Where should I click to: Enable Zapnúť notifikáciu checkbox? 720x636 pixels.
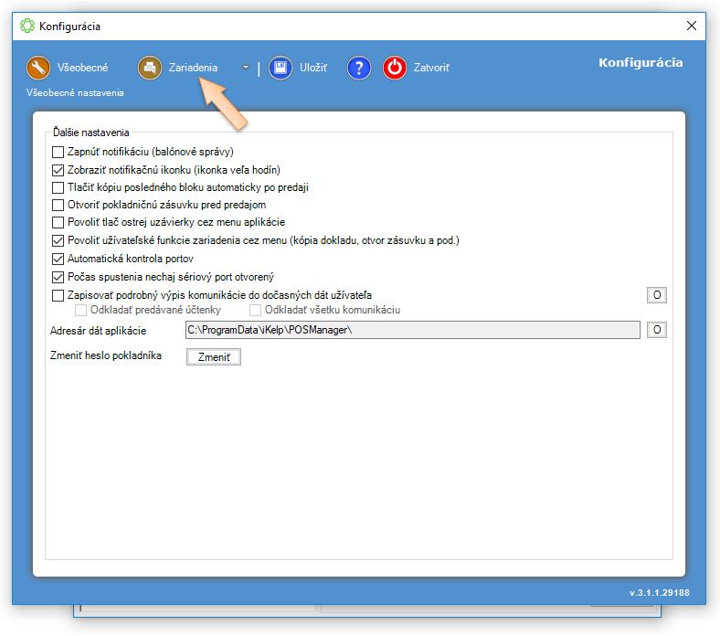pos(58,152)
